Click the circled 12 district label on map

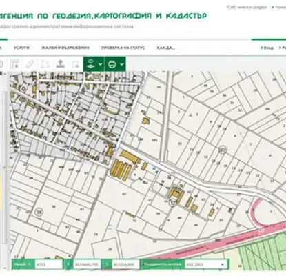tap(172, 203)
